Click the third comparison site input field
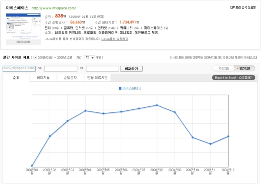This screenshot has height=184, width=261. tap(102, 69)
